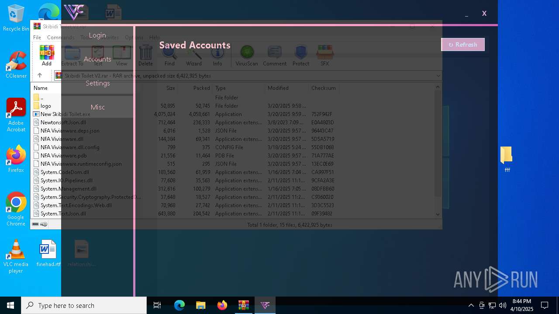Click the Add icon in the WinRAR toolbar
The image size is (559, 314).
(47, 55)
